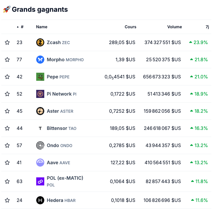Click the Aster logo icon
The width and height of the screenshot is (217, 209).
click(x=40, y=111)
